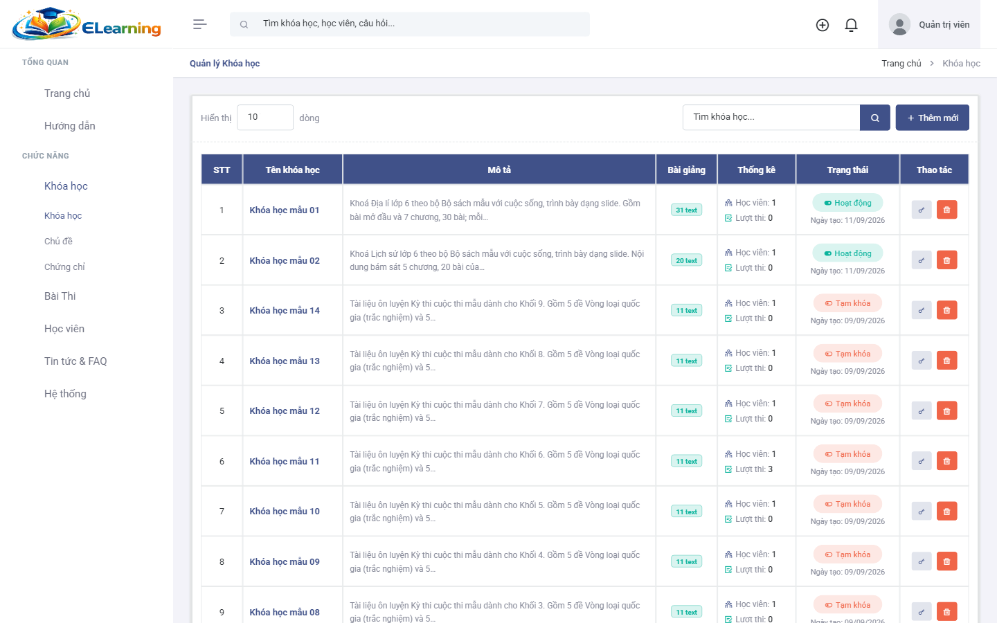Image resolution: width=997 pixels, height=623 pixels.
Task: Focus the global search field in header
Action: click(410, 24)
